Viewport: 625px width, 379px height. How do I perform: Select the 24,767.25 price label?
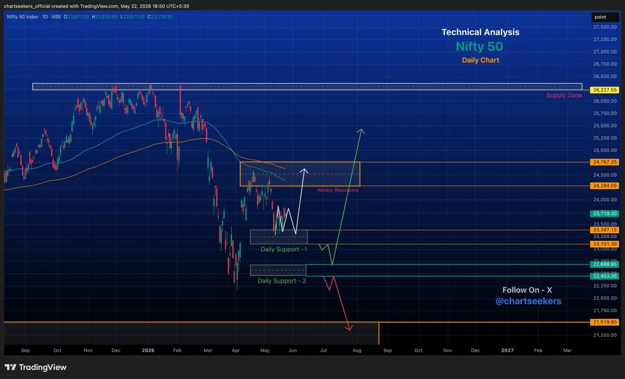(x=605, y=162)
